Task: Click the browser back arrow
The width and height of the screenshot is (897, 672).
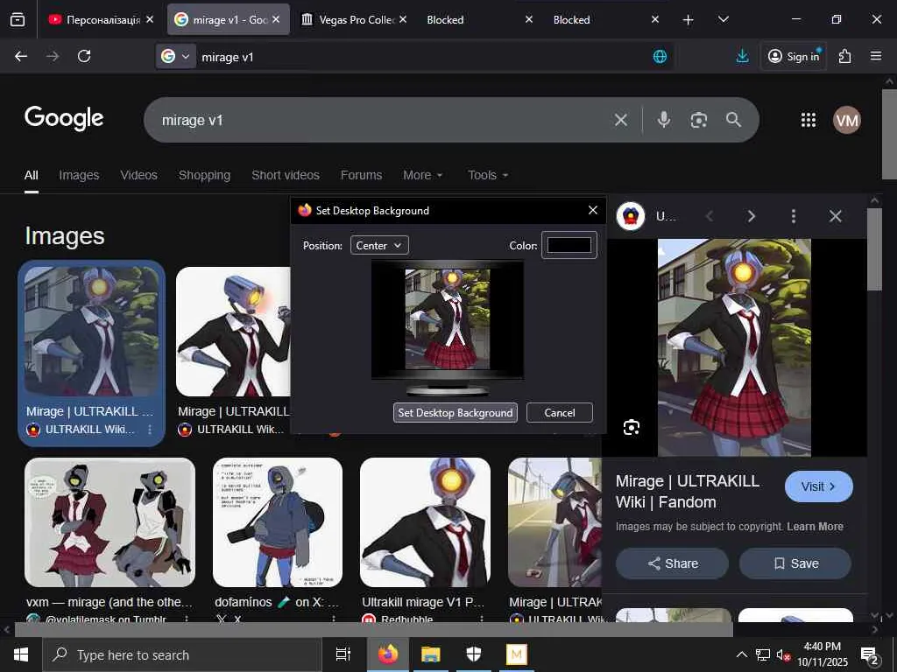Action: (21, 56)
